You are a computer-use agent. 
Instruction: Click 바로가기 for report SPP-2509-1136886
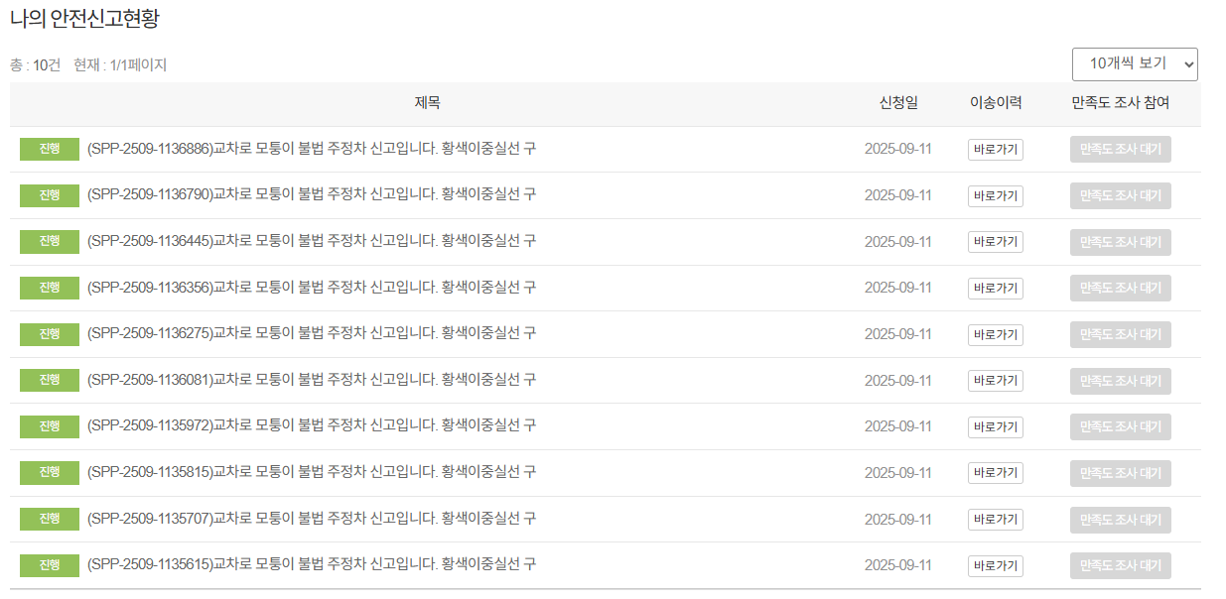(x=995, y=149)
